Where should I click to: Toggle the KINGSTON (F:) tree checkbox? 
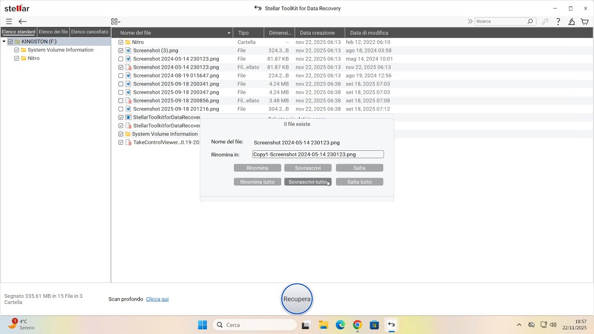click(x=10, y=42)
